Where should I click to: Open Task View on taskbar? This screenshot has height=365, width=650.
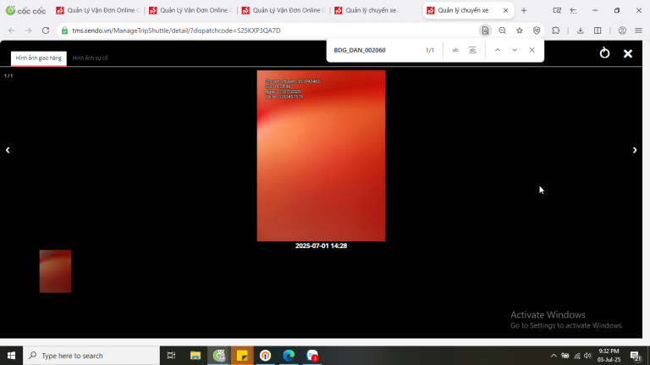pos(171,356)
